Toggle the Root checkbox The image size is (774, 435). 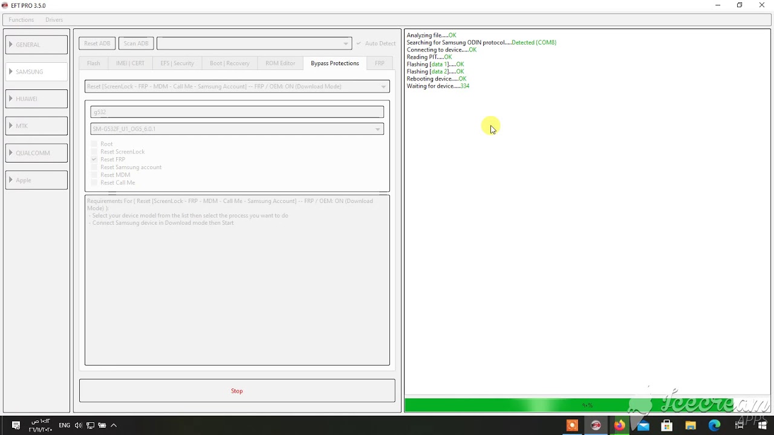tap(94, 144)
